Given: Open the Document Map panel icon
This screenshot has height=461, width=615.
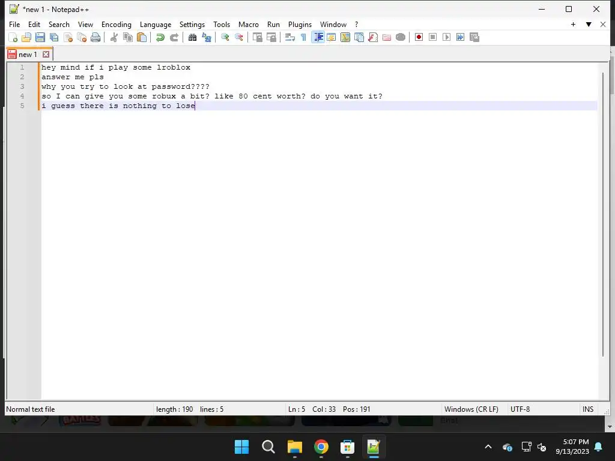Looking at the screenshot, I should 345,38.
